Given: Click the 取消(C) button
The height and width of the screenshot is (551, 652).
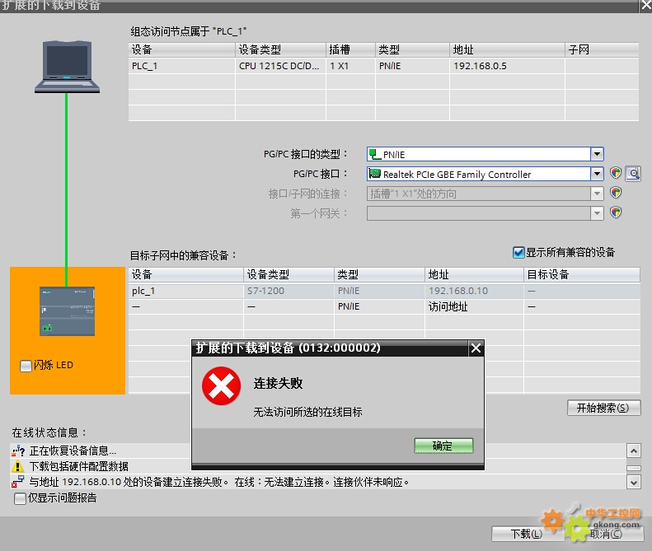Looking at the screenshot, I should click(607, 534).
